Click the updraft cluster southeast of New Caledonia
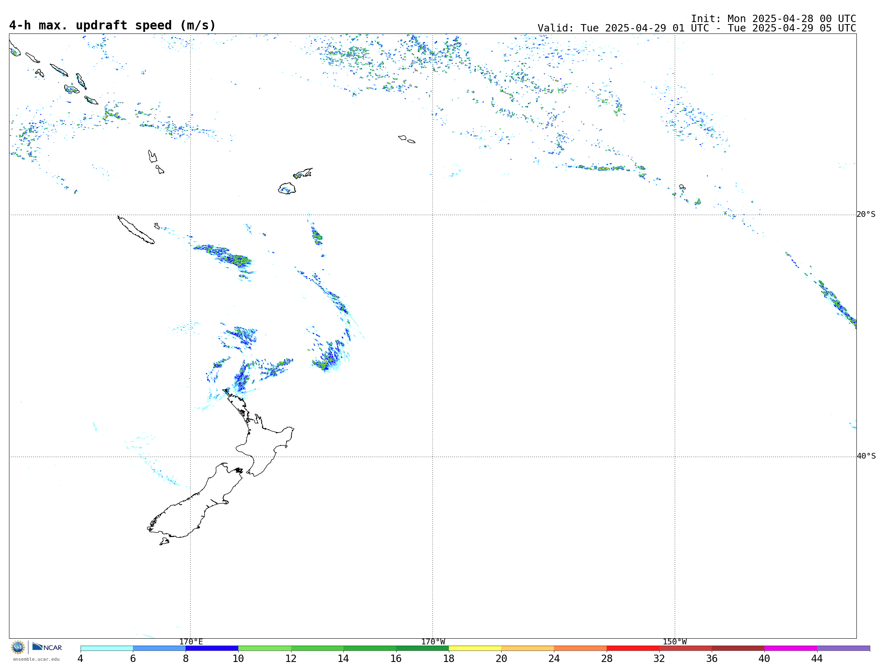883x664 pixels. [225, 256]
